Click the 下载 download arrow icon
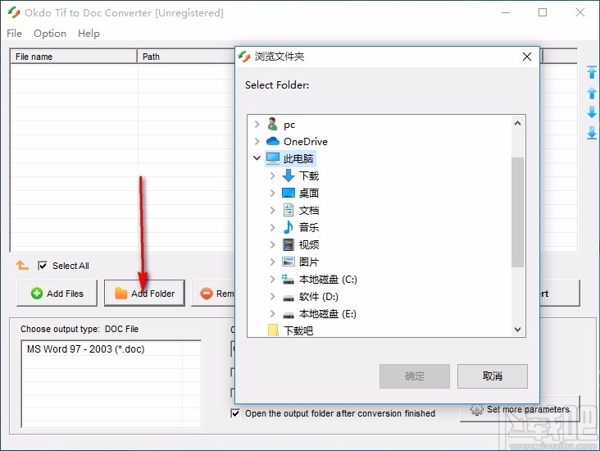 click(x=289, y=175)
